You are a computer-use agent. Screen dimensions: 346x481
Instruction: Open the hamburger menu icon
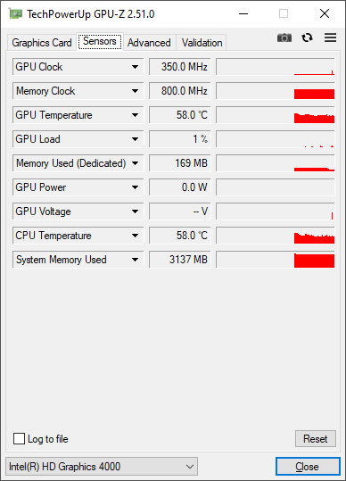coord(330,37)
